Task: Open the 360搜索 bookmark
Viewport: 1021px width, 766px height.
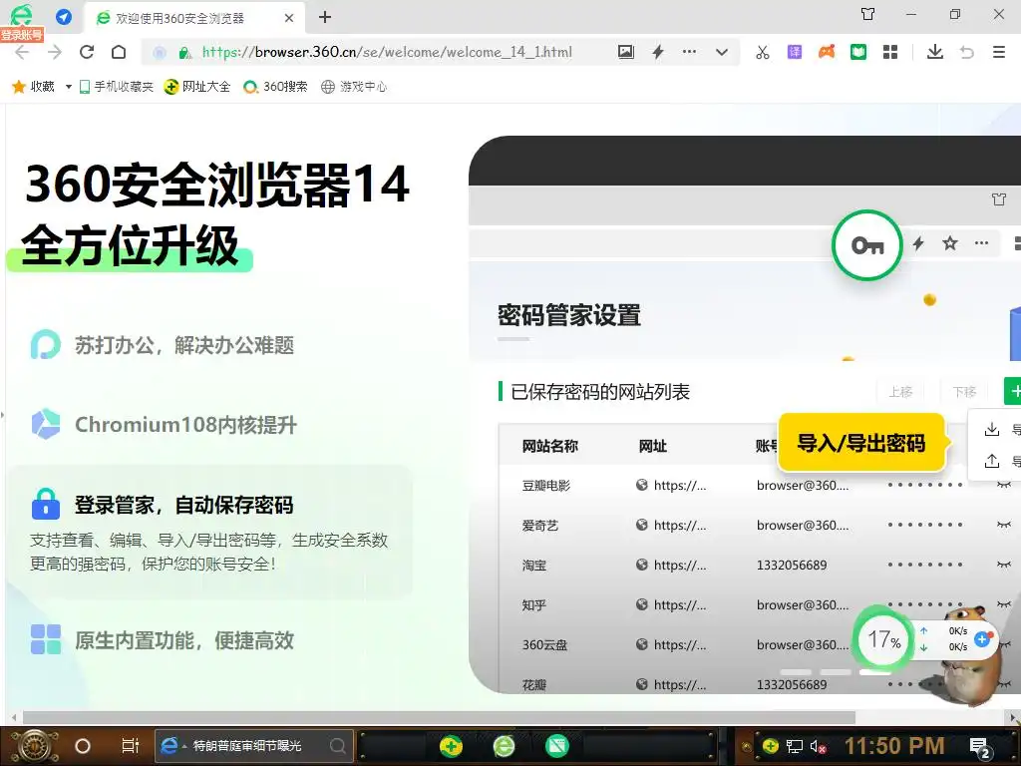Action: pyautogui.click(x=275, y=87)
